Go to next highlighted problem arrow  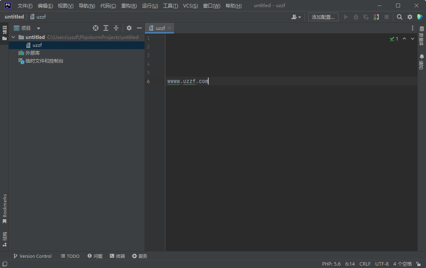[x=412, y=39]
